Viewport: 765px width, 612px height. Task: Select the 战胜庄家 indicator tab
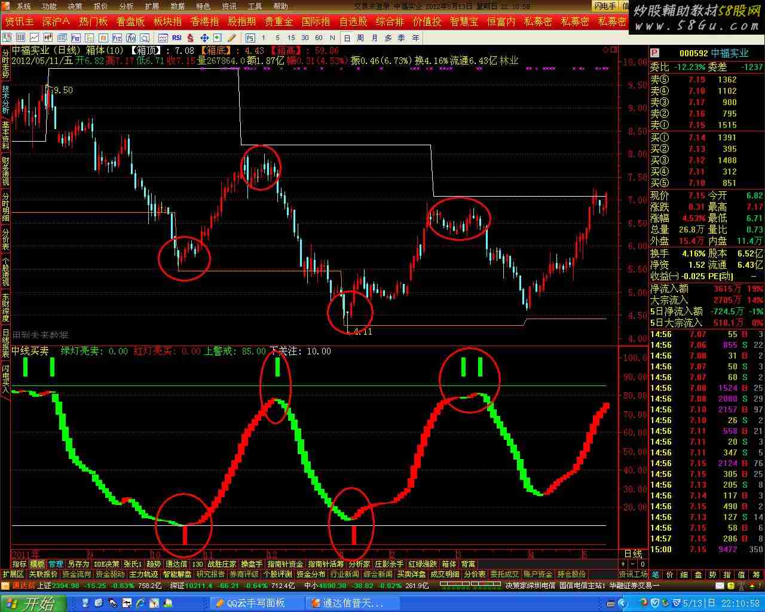pos(222,564)
